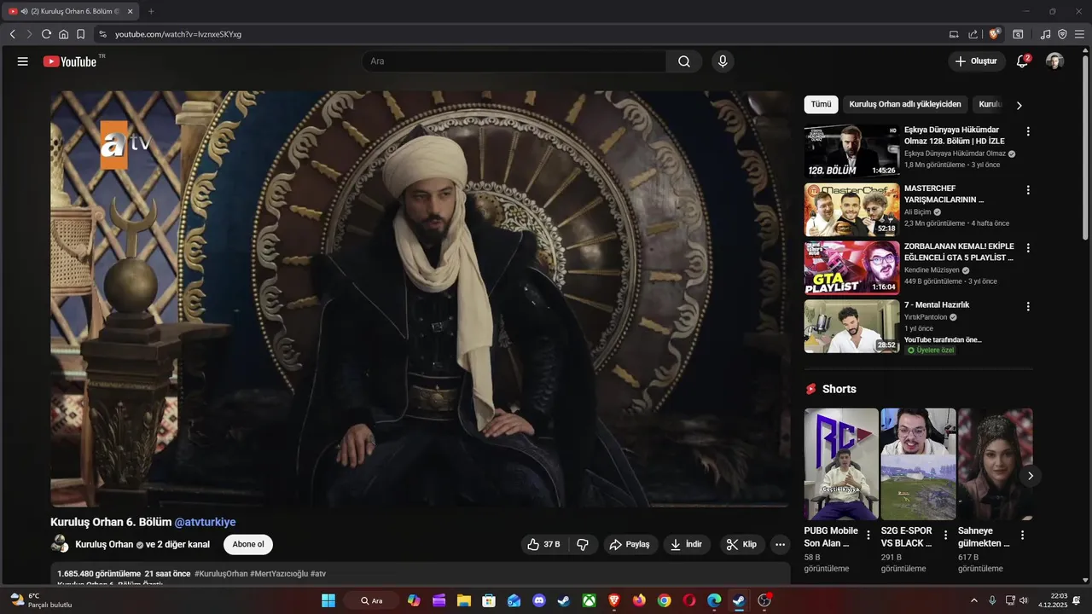
Task: Open Discord from the taskbar
Action: pos(538,600)
